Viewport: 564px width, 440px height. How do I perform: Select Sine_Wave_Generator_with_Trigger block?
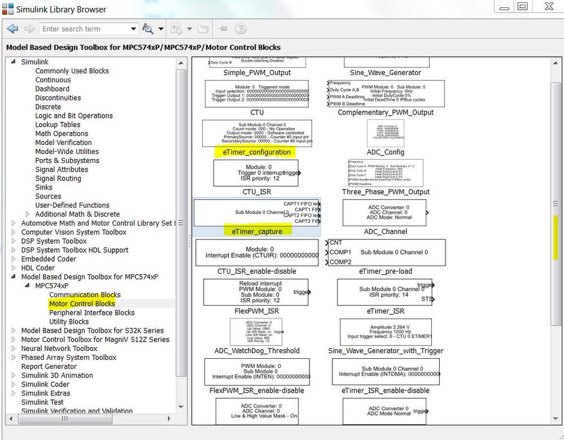386,332
